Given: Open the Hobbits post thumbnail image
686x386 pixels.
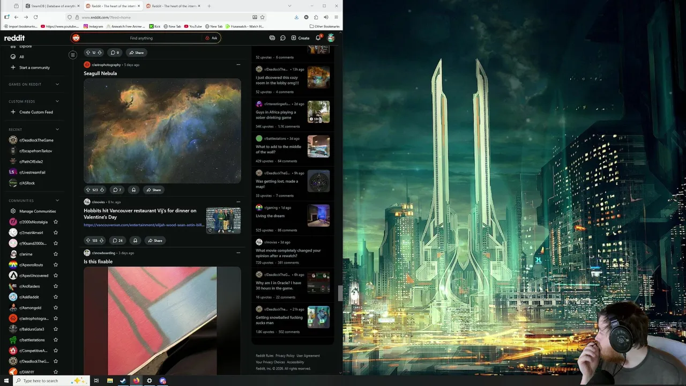Looking at the screenshot, I should coord(223,220).
